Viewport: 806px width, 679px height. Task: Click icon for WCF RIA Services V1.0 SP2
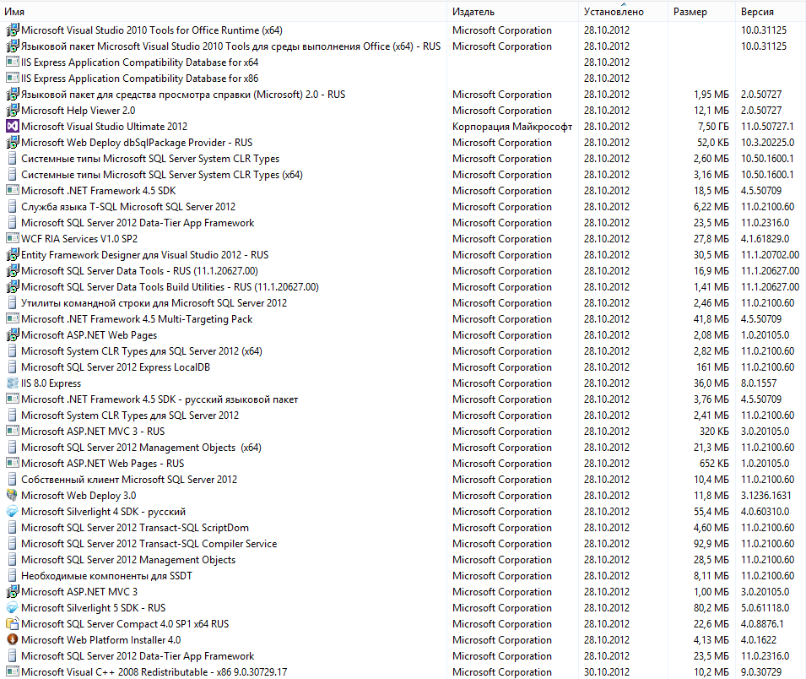pos(13,239)
